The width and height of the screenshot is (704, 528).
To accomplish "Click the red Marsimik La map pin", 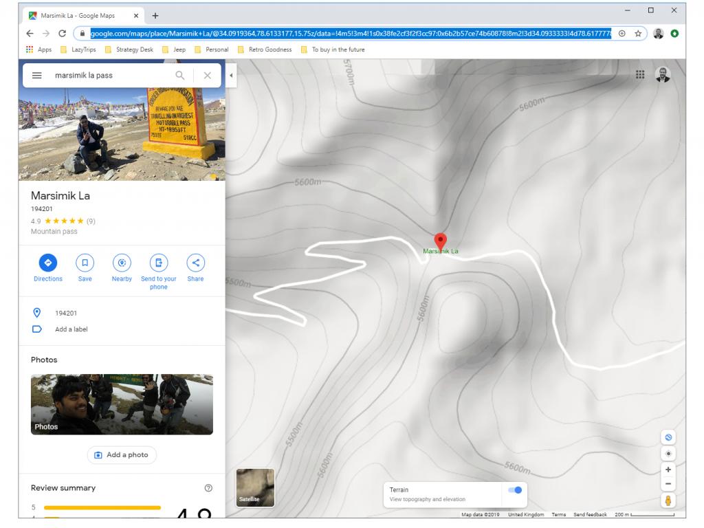I will click(x=441, y=241).
